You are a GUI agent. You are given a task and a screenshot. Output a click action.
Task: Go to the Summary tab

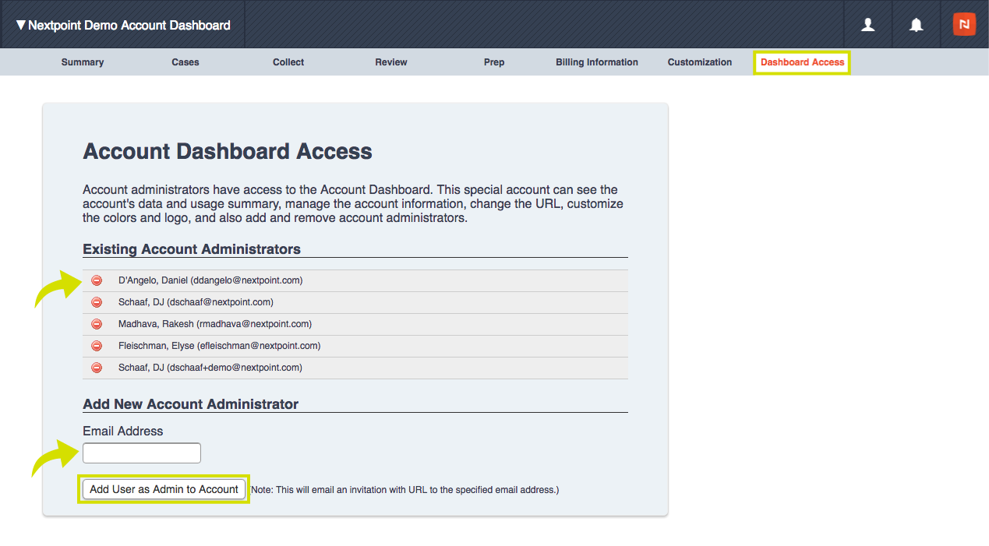click(x=83, y=62)
